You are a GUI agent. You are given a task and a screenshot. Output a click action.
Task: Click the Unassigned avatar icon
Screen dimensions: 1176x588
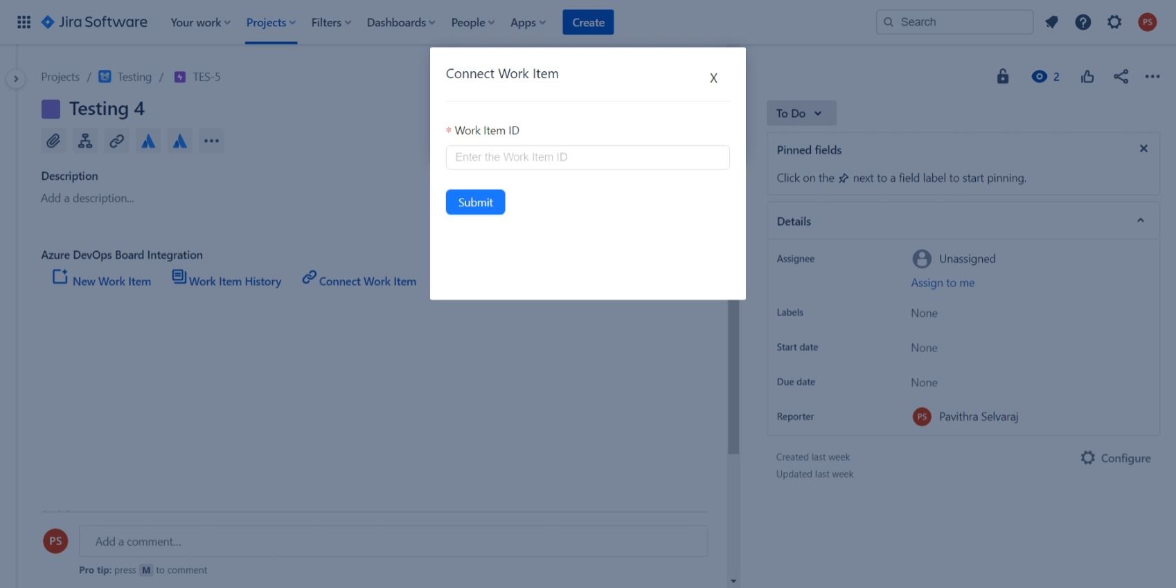point(922,259)
